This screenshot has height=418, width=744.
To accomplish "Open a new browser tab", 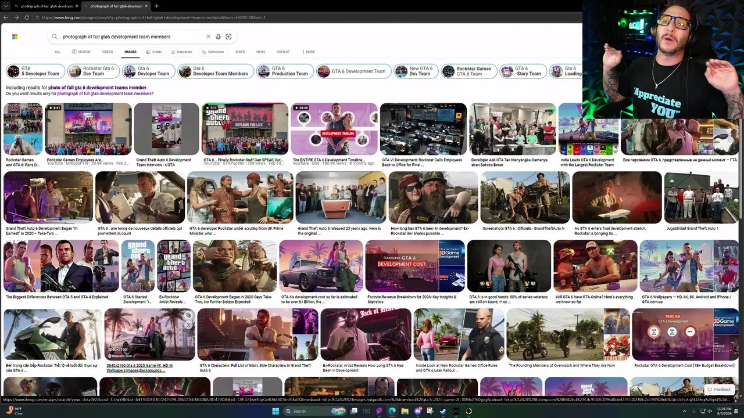I will coord(156,6).
